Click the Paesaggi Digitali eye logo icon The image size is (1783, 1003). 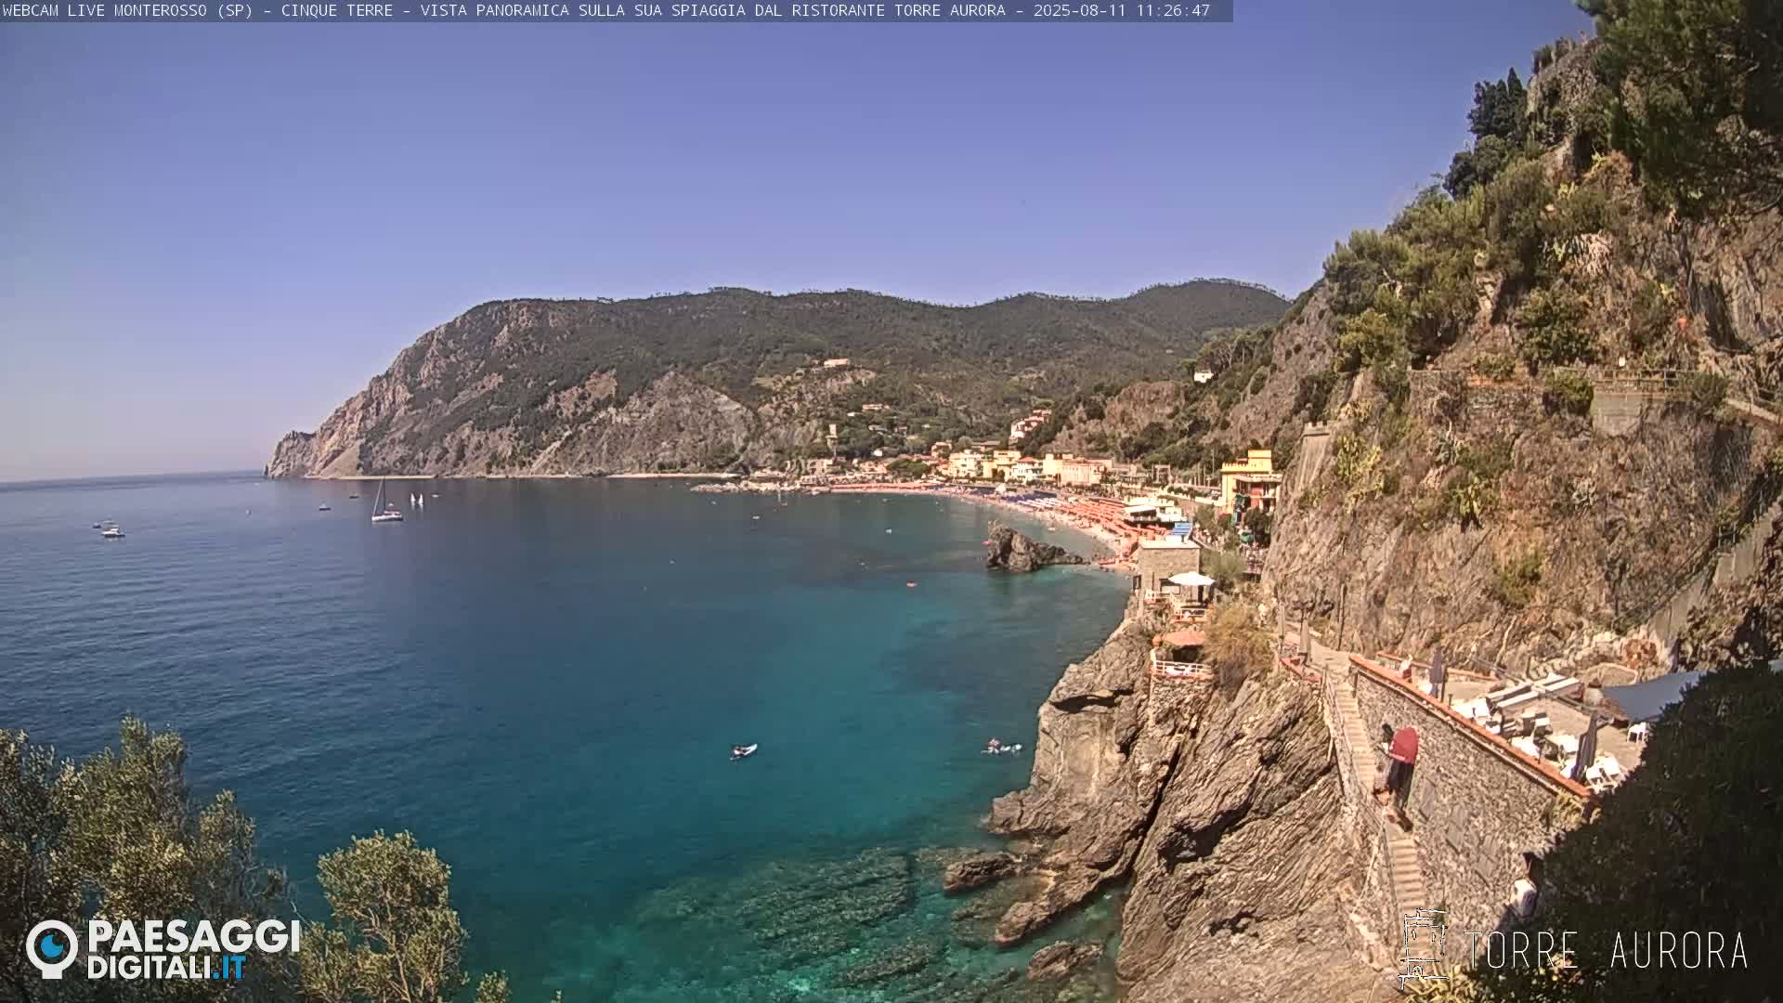52,949
